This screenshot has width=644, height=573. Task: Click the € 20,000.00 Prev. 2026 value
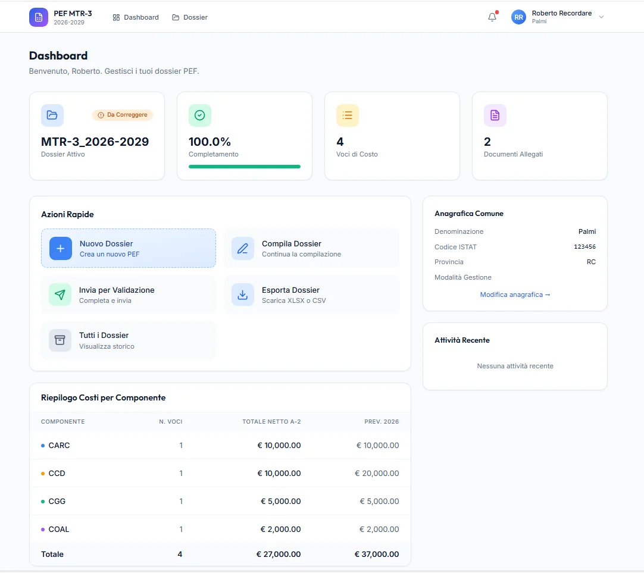click(377, 473)
